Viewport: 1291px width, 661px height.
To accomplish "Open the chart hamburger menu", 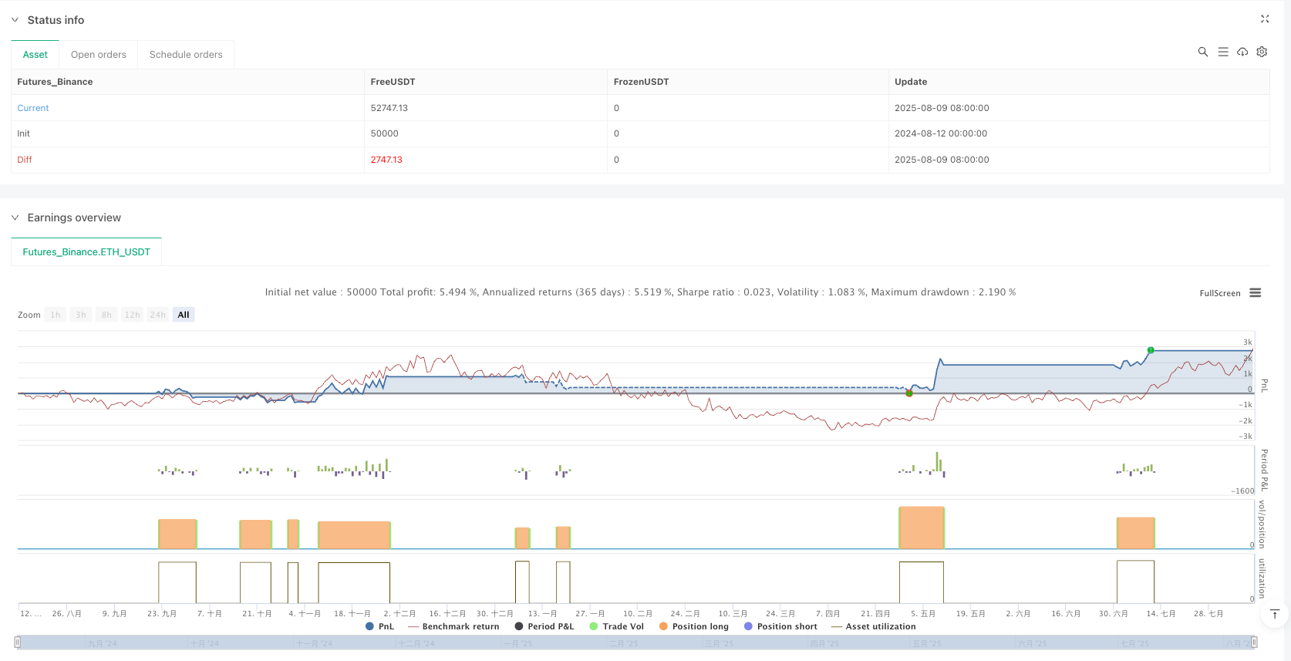I will (x=1256, y=293).
